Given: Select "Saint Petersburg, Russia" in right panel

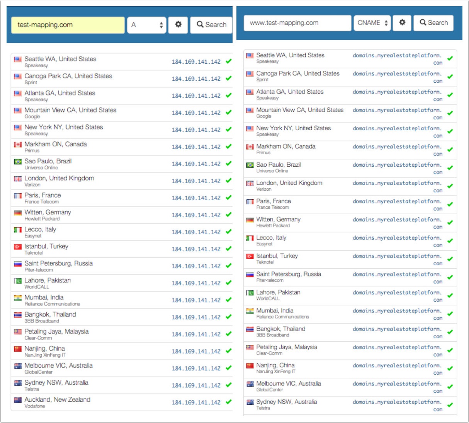Looking at the screenshot, I should (289, 274).
